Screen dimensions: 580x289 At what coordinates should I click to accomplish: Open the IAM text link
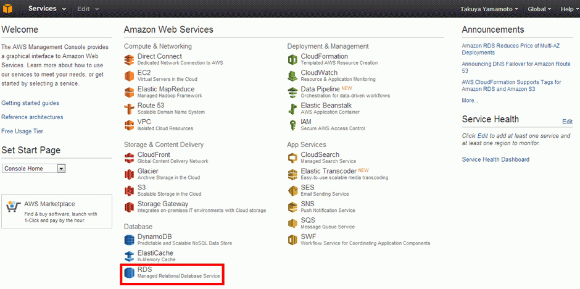[306, 122]
